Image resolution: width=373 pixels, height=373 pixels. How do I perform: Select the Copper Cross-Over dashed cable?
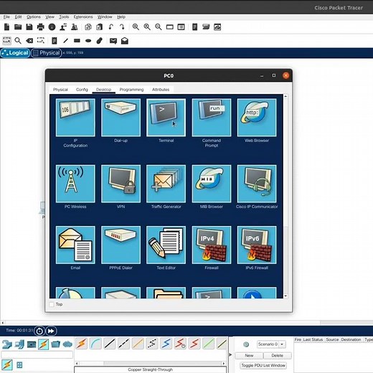(123, 344)
